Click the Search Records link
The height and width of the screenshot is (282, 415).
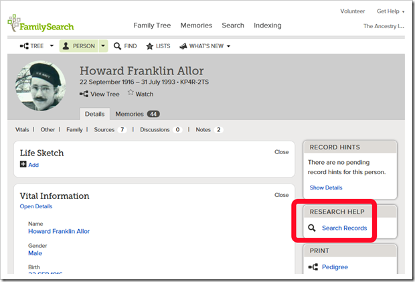[x=344, y=228]
